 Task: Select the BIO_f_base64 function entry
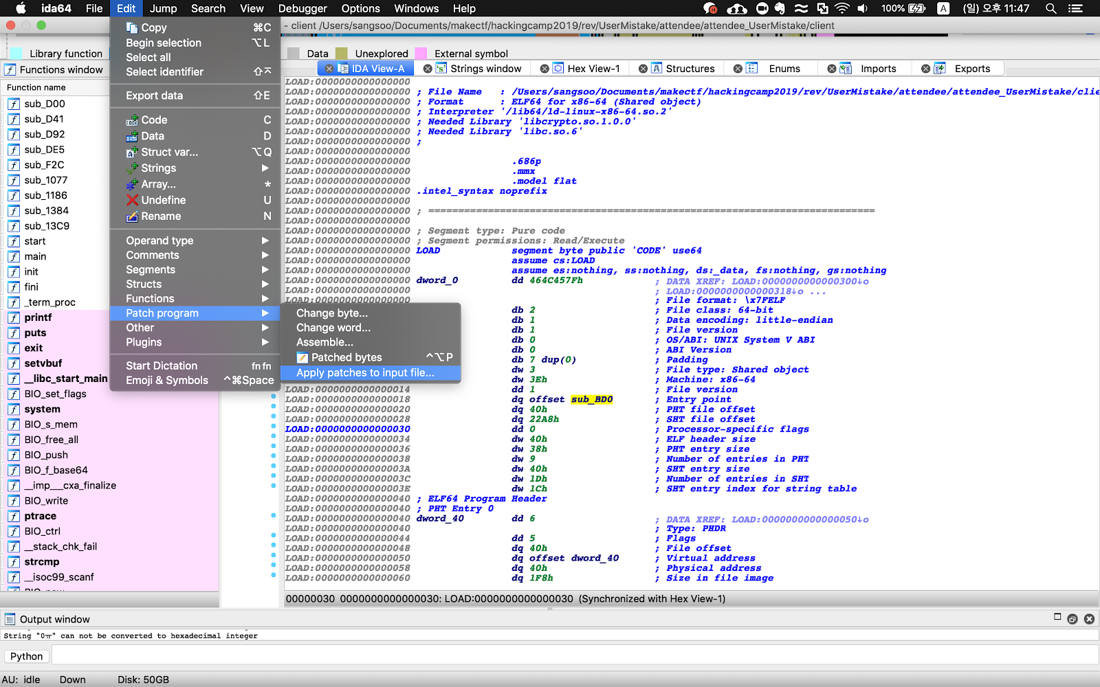(56, 470)
